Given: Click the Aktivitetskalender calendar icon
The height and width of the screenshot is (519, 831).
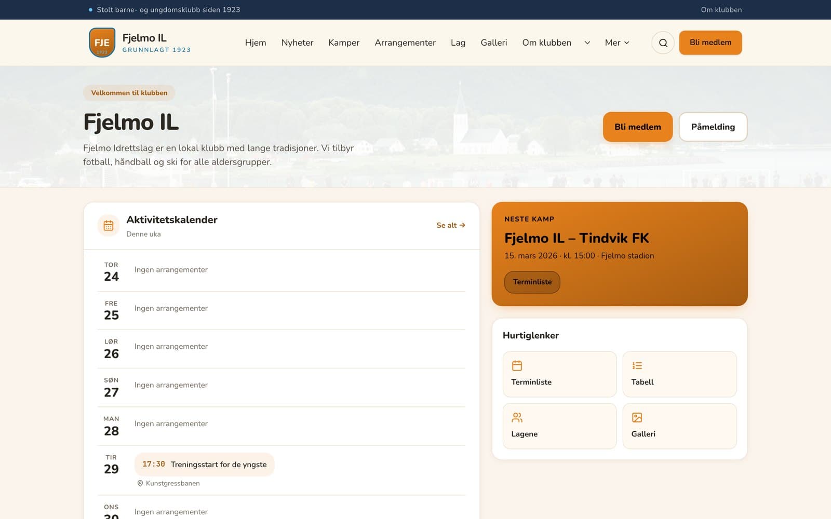Looking at the screenshot, I should pyautogui.click(x=109, y=225).
